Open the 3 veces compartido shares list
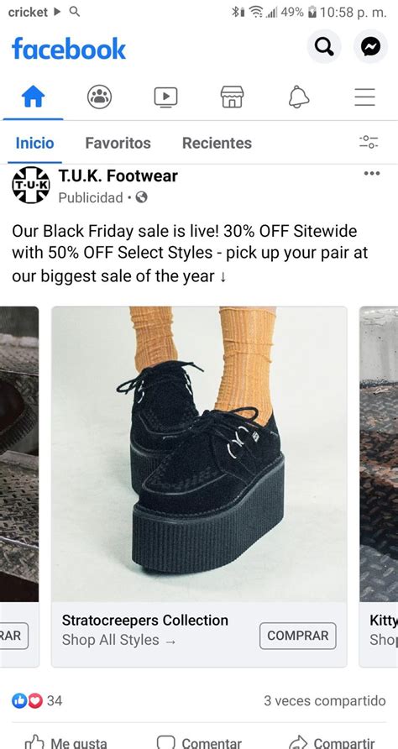The width and height of the screenshot is (398, 749). [324, 701]
